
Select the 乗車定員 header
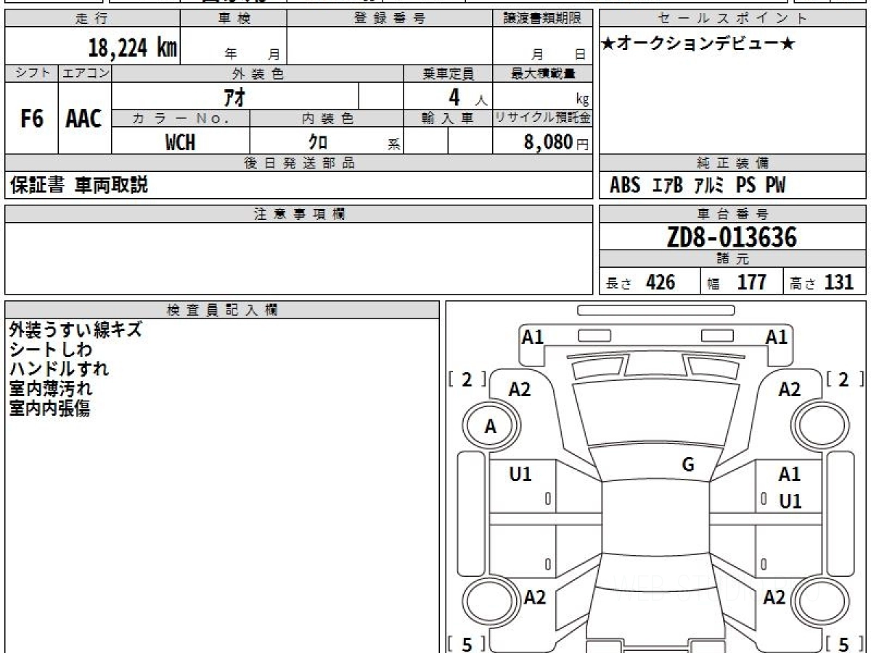pyautogui.click(x=448, y=73)
